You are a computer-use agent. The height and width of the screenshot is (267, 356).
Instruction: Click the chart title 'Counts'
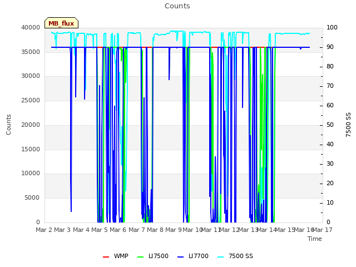click(x=177, y=6)
